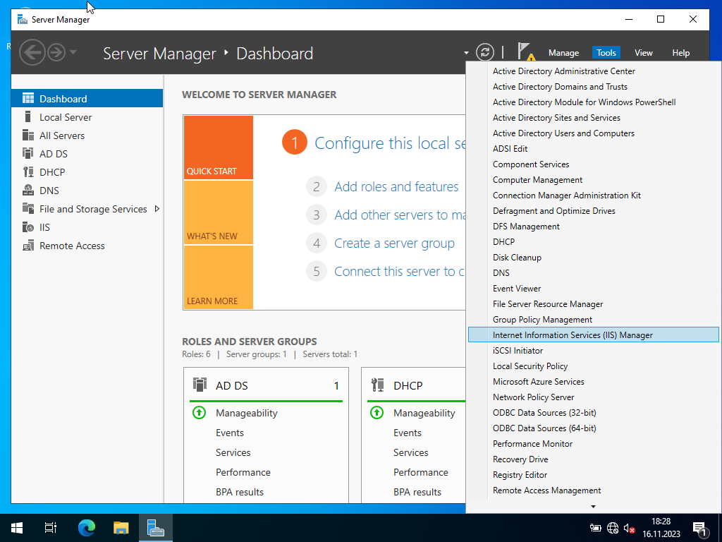
Task: Click the AD DS sidebar icon
Action: [28, 153]
